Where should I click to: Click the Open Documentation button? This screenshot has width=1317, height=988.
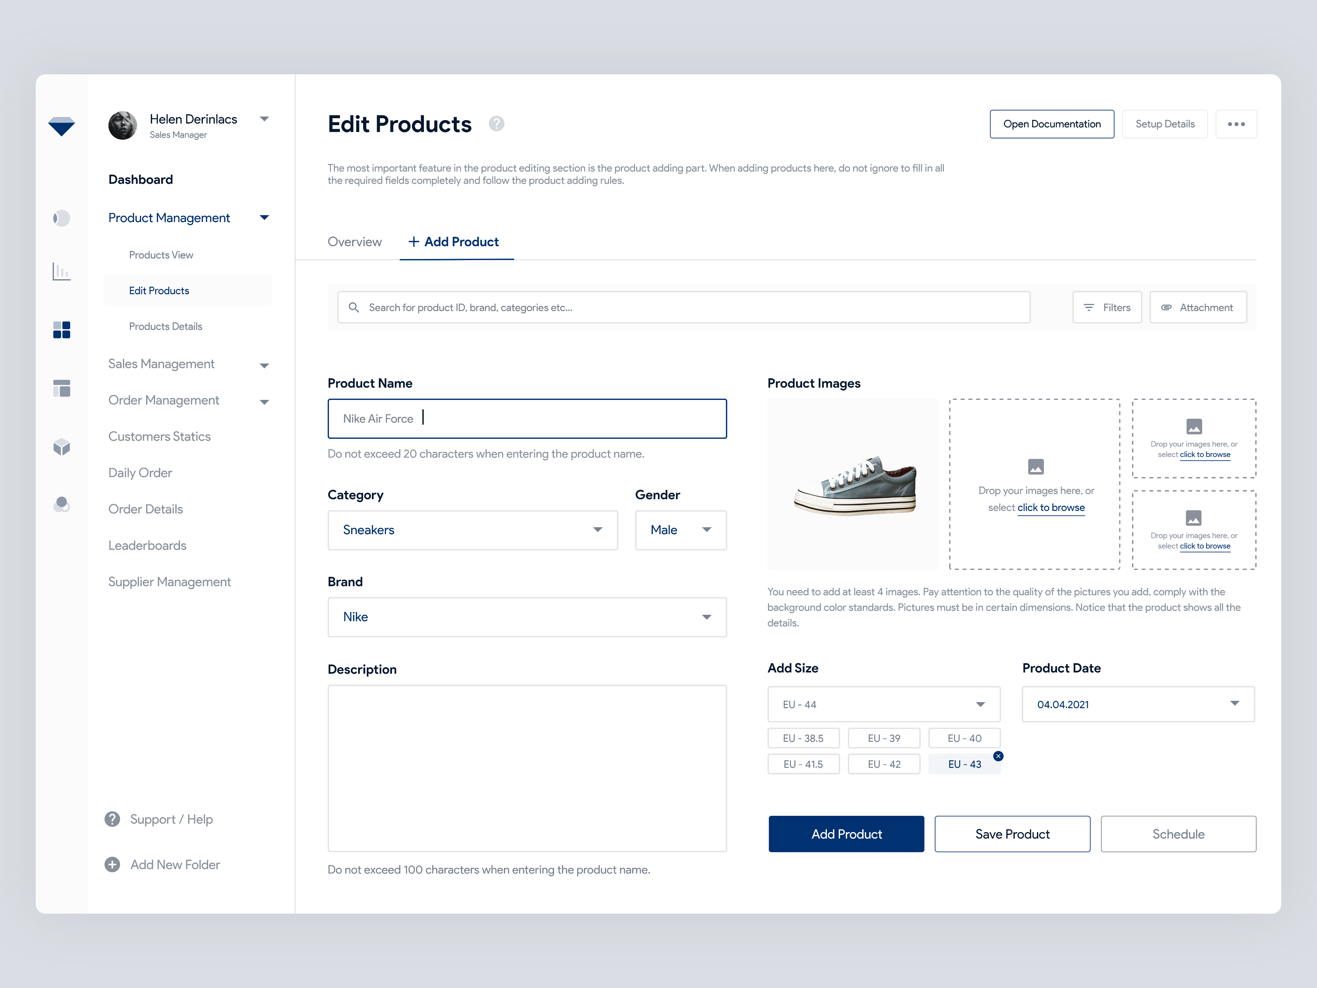1051,124
